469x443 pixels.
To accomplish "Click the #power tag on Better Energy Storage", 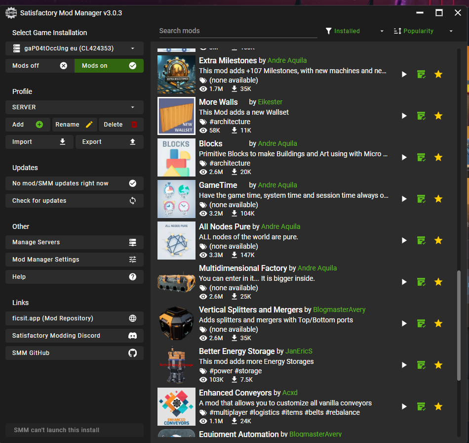I will [221, 371].
